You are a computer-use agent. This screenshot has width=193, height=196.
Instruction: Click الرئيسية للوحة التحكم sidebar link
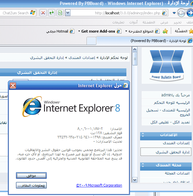(172, 103)
